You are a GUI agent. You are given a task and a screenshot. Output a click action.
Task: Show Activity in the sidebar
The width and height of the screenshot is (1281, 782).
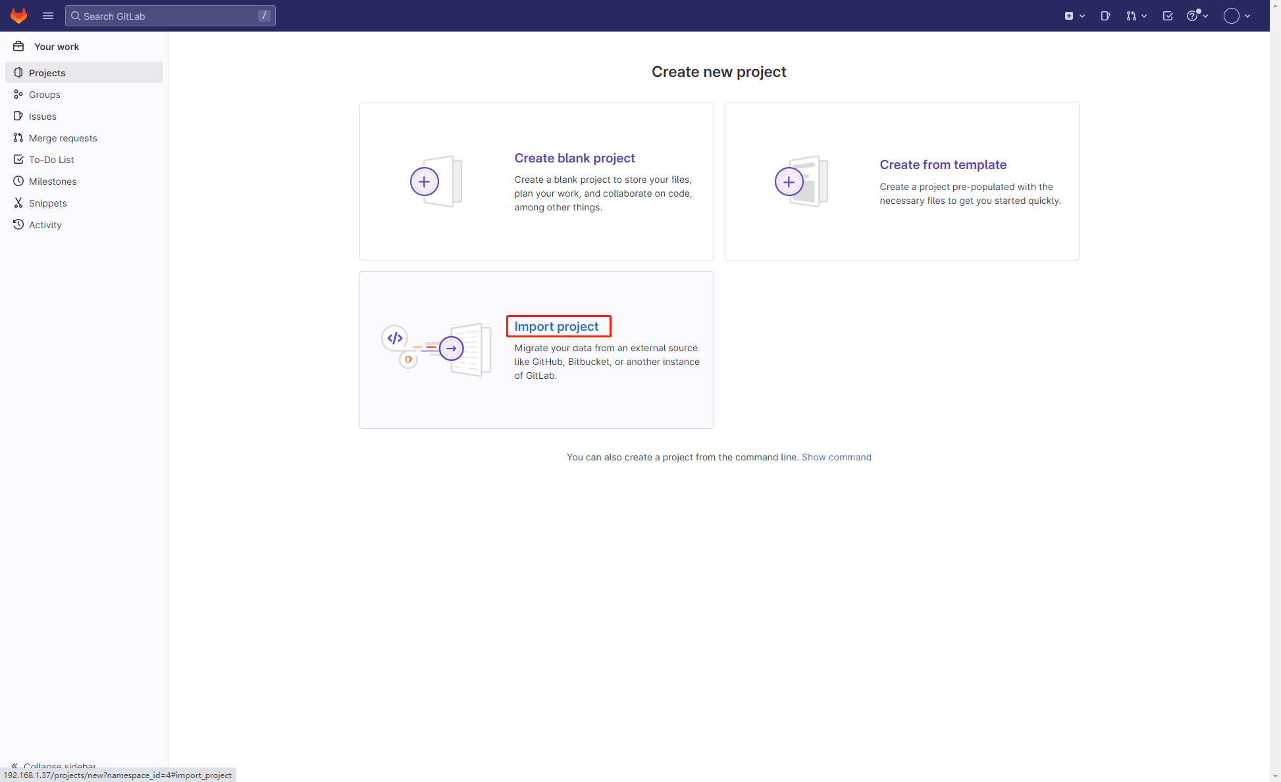[x=84, y=224]
